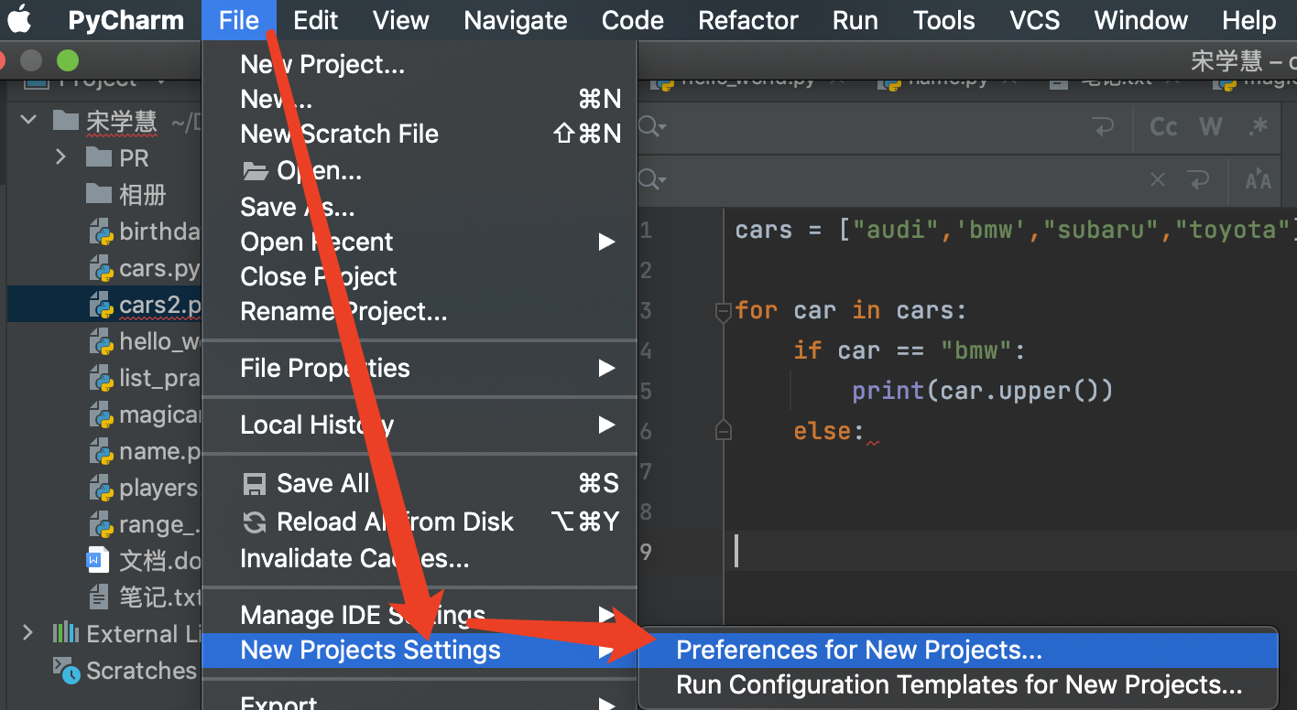This screenshot has height=710, width=1297.
Task: Click the Reload All from Disk icon
Action: [254, 522]
